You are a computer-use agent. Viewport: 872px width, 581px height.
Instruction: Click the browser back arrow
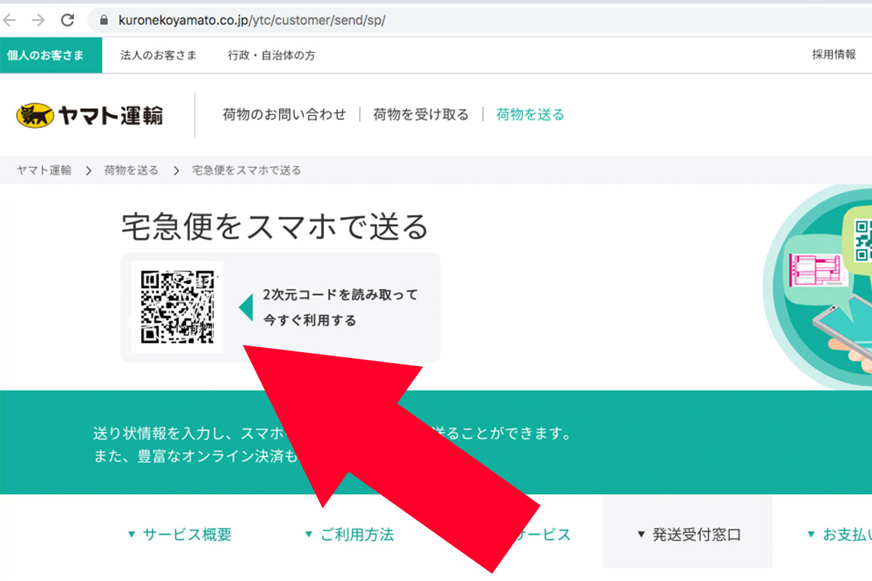click(x=10, y=21)
